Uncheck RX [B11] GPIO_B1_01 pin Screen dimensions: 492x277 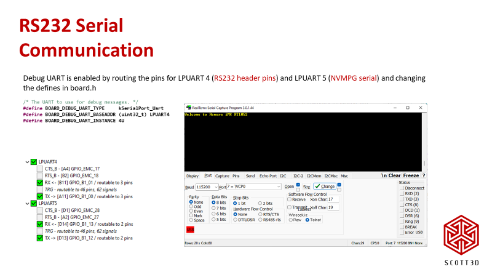tap(40, 183)
